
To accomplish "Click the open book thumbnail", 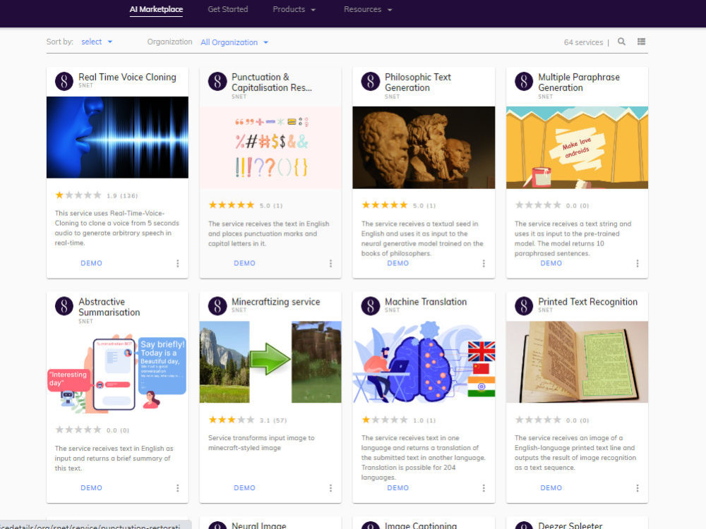I will pyautogui.click(x=577, y=362).
